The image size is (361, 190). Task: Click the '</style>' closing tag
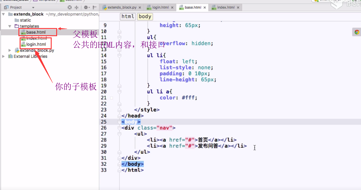click(x=147, y=110)
